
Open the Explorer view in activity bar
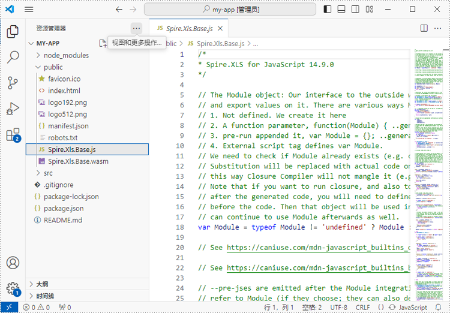[13, 32]
